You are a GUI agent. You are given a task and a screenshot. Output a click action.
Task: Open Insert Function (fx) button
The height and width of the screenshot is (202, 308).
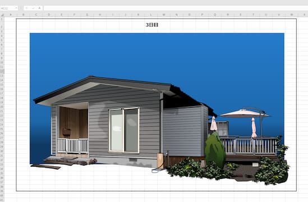[39, 8]
